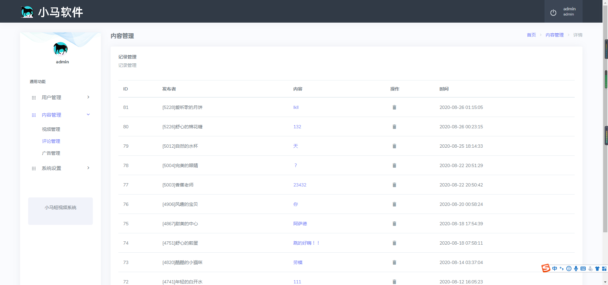Click the 小马短视频系统 sidebar card
608x285 pixels.
[60, 211]
